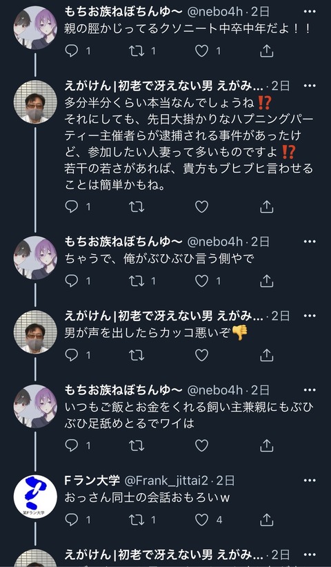The width and height of the screenshot is (331, 567).
Task: Share the 男が声を出したら tweet
Action: [x=266, y=355]
